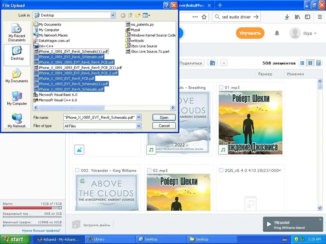Play the Yttrandet King Williams Island track

(x=269, y=224)
